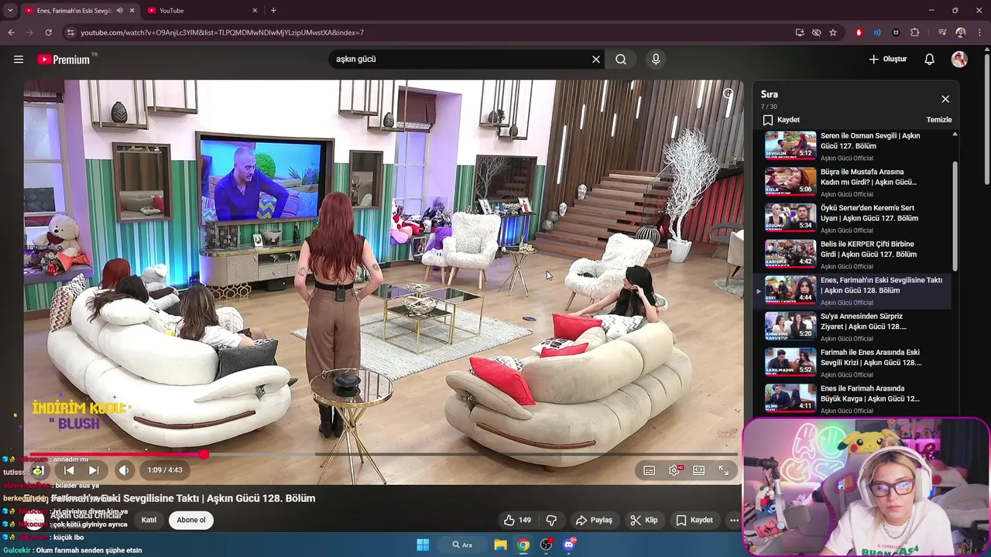Screen dimensions: 991x557
Task: Install app from the address bar icon
Action: coord(800,32)
